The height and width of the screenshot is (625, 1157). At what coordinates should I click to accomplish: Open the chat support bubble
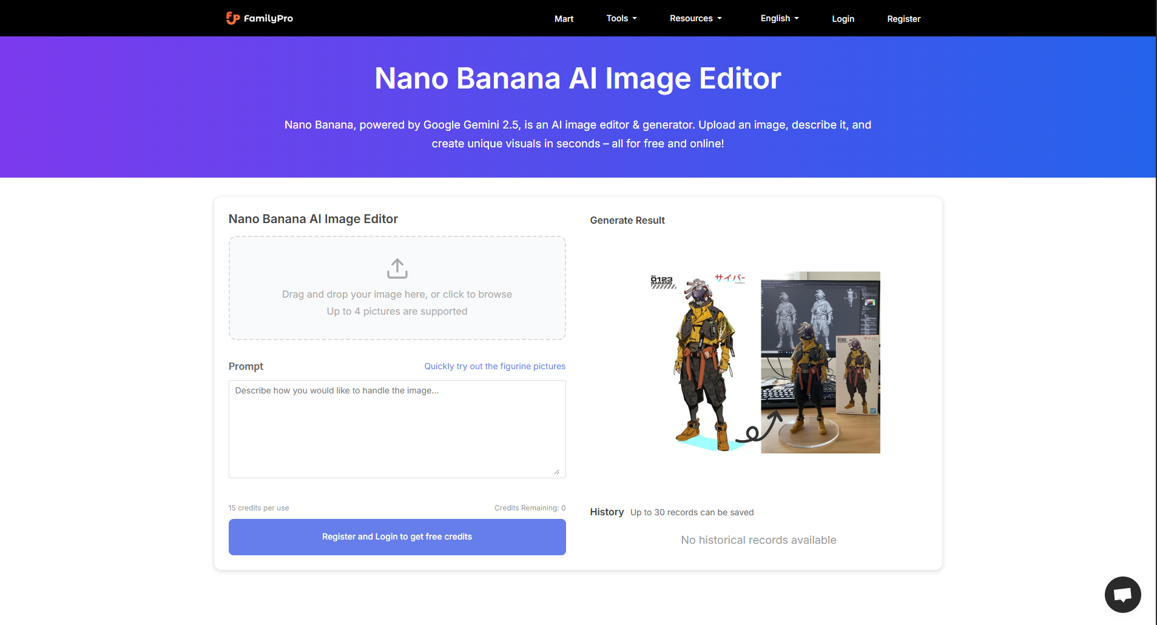point(1123,595)
